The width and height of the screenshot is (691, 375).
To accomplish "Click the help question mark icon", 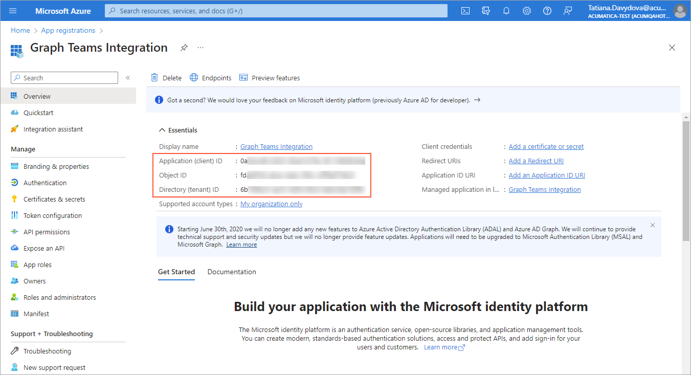I will [x=547, y=11].
